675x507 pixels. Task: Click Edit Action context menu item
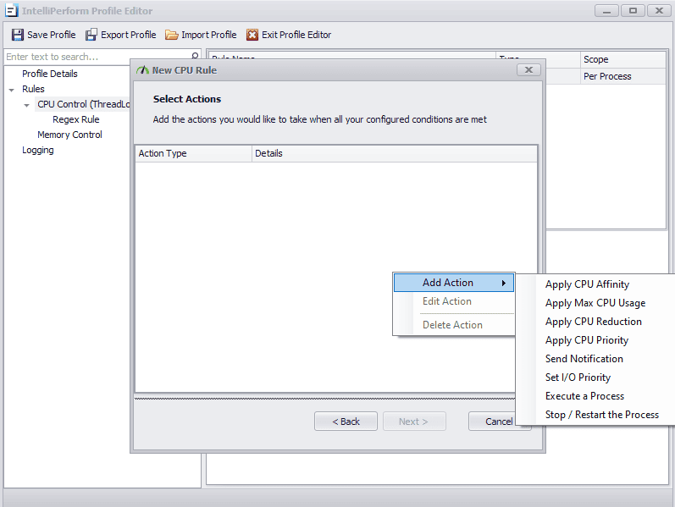pos(454,301)
